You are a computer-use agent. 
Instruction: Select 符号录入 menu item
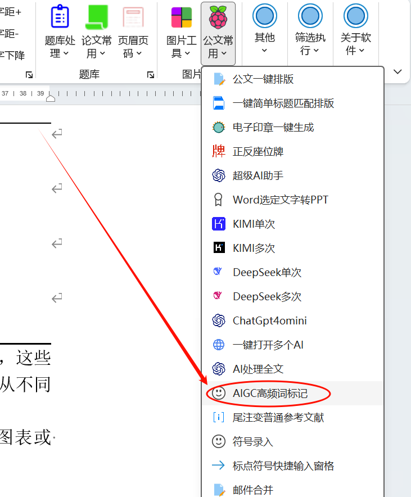tap(292, 441)
